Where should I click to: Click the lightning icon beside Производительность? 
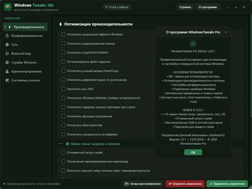click(x=10, y=27)
